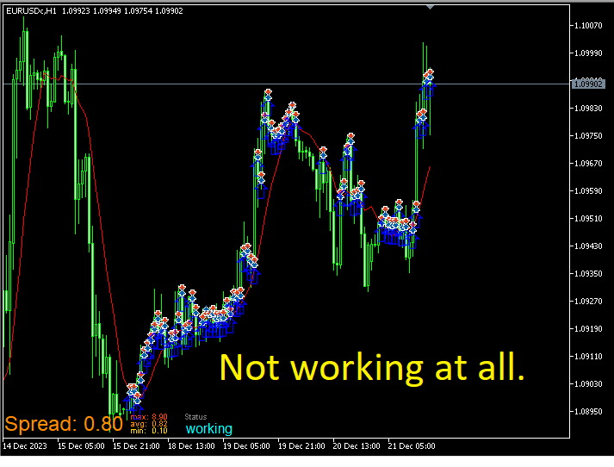Click the 1.09270 price scale label
The width and height of the screenshot is (614, 467).
click(588, 302)
